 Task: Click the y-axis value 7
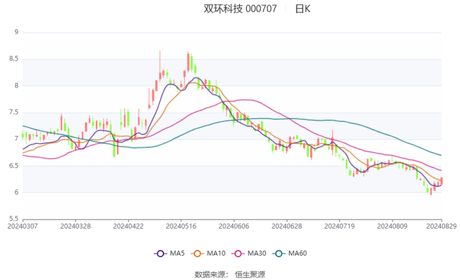pyautogui.click(x=16, y=139)
